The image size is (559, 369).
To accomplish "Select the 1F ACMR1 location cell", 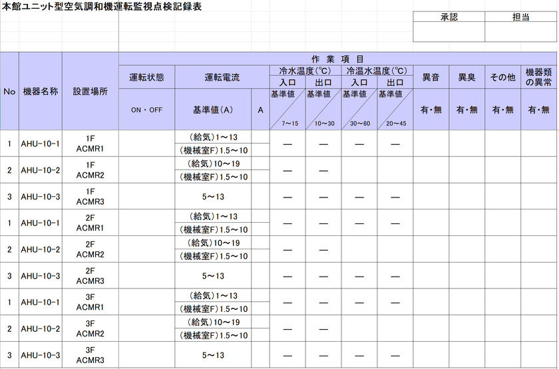I will (x=91, y=143).
